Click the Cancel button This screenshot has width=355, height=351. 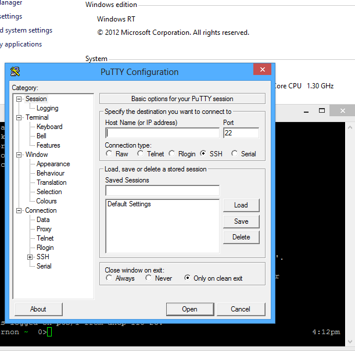tap(241, 309)
